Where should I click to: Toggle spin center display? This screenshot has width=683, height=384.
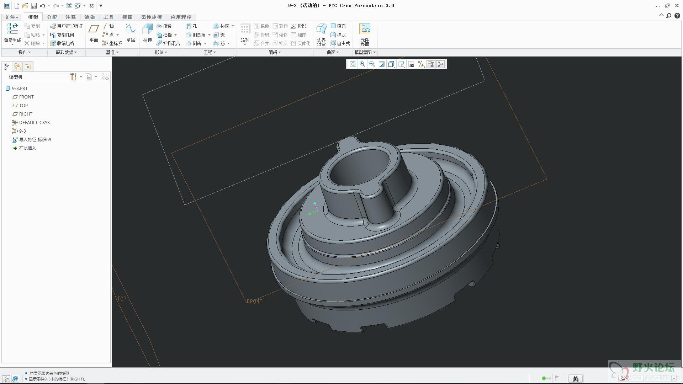click(441, 64)
